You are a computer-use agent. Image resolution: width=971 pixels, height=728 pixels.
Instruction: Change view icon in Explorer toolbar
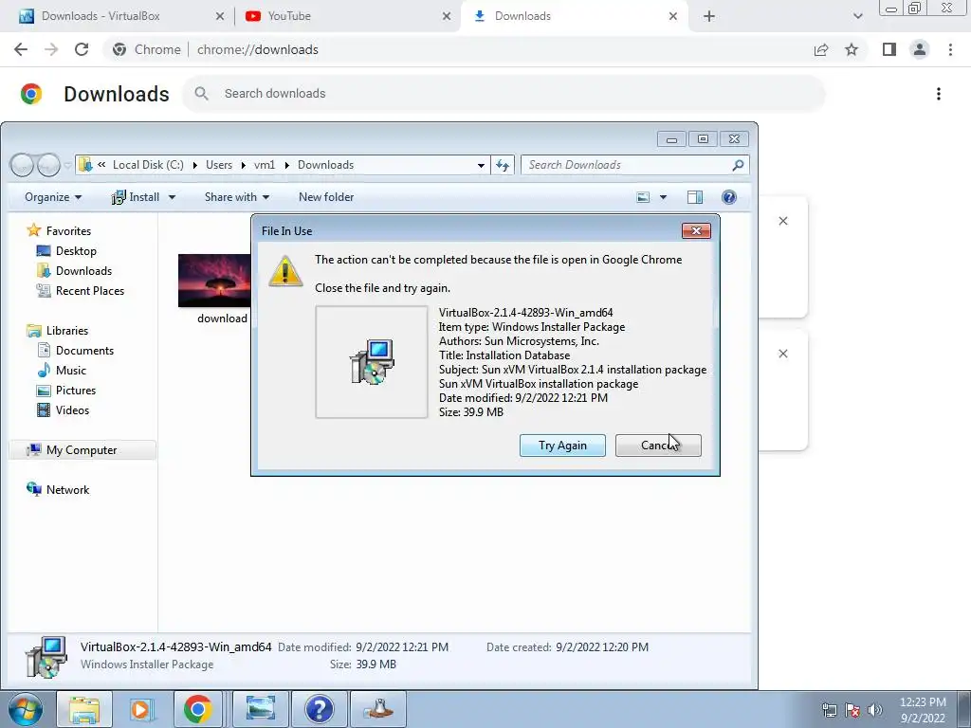tap(644, 197)
